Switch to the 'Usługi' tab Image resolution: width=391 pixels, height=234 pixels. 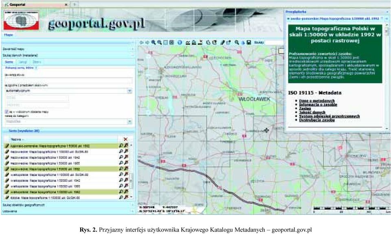coord(23,62)
